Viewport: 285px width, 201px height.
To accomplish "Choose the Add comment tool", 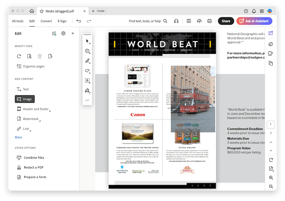I will [x=87, y=51].
